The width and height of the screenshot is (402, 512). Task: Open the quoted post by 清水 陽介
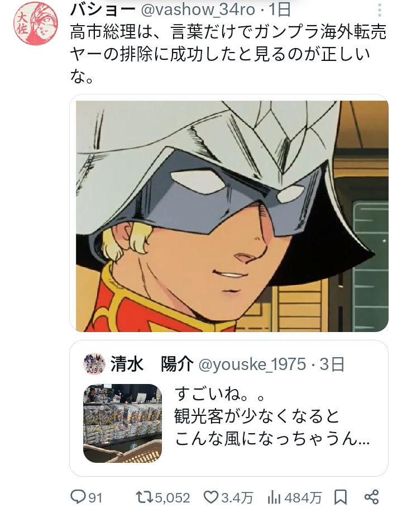point(229,408)
